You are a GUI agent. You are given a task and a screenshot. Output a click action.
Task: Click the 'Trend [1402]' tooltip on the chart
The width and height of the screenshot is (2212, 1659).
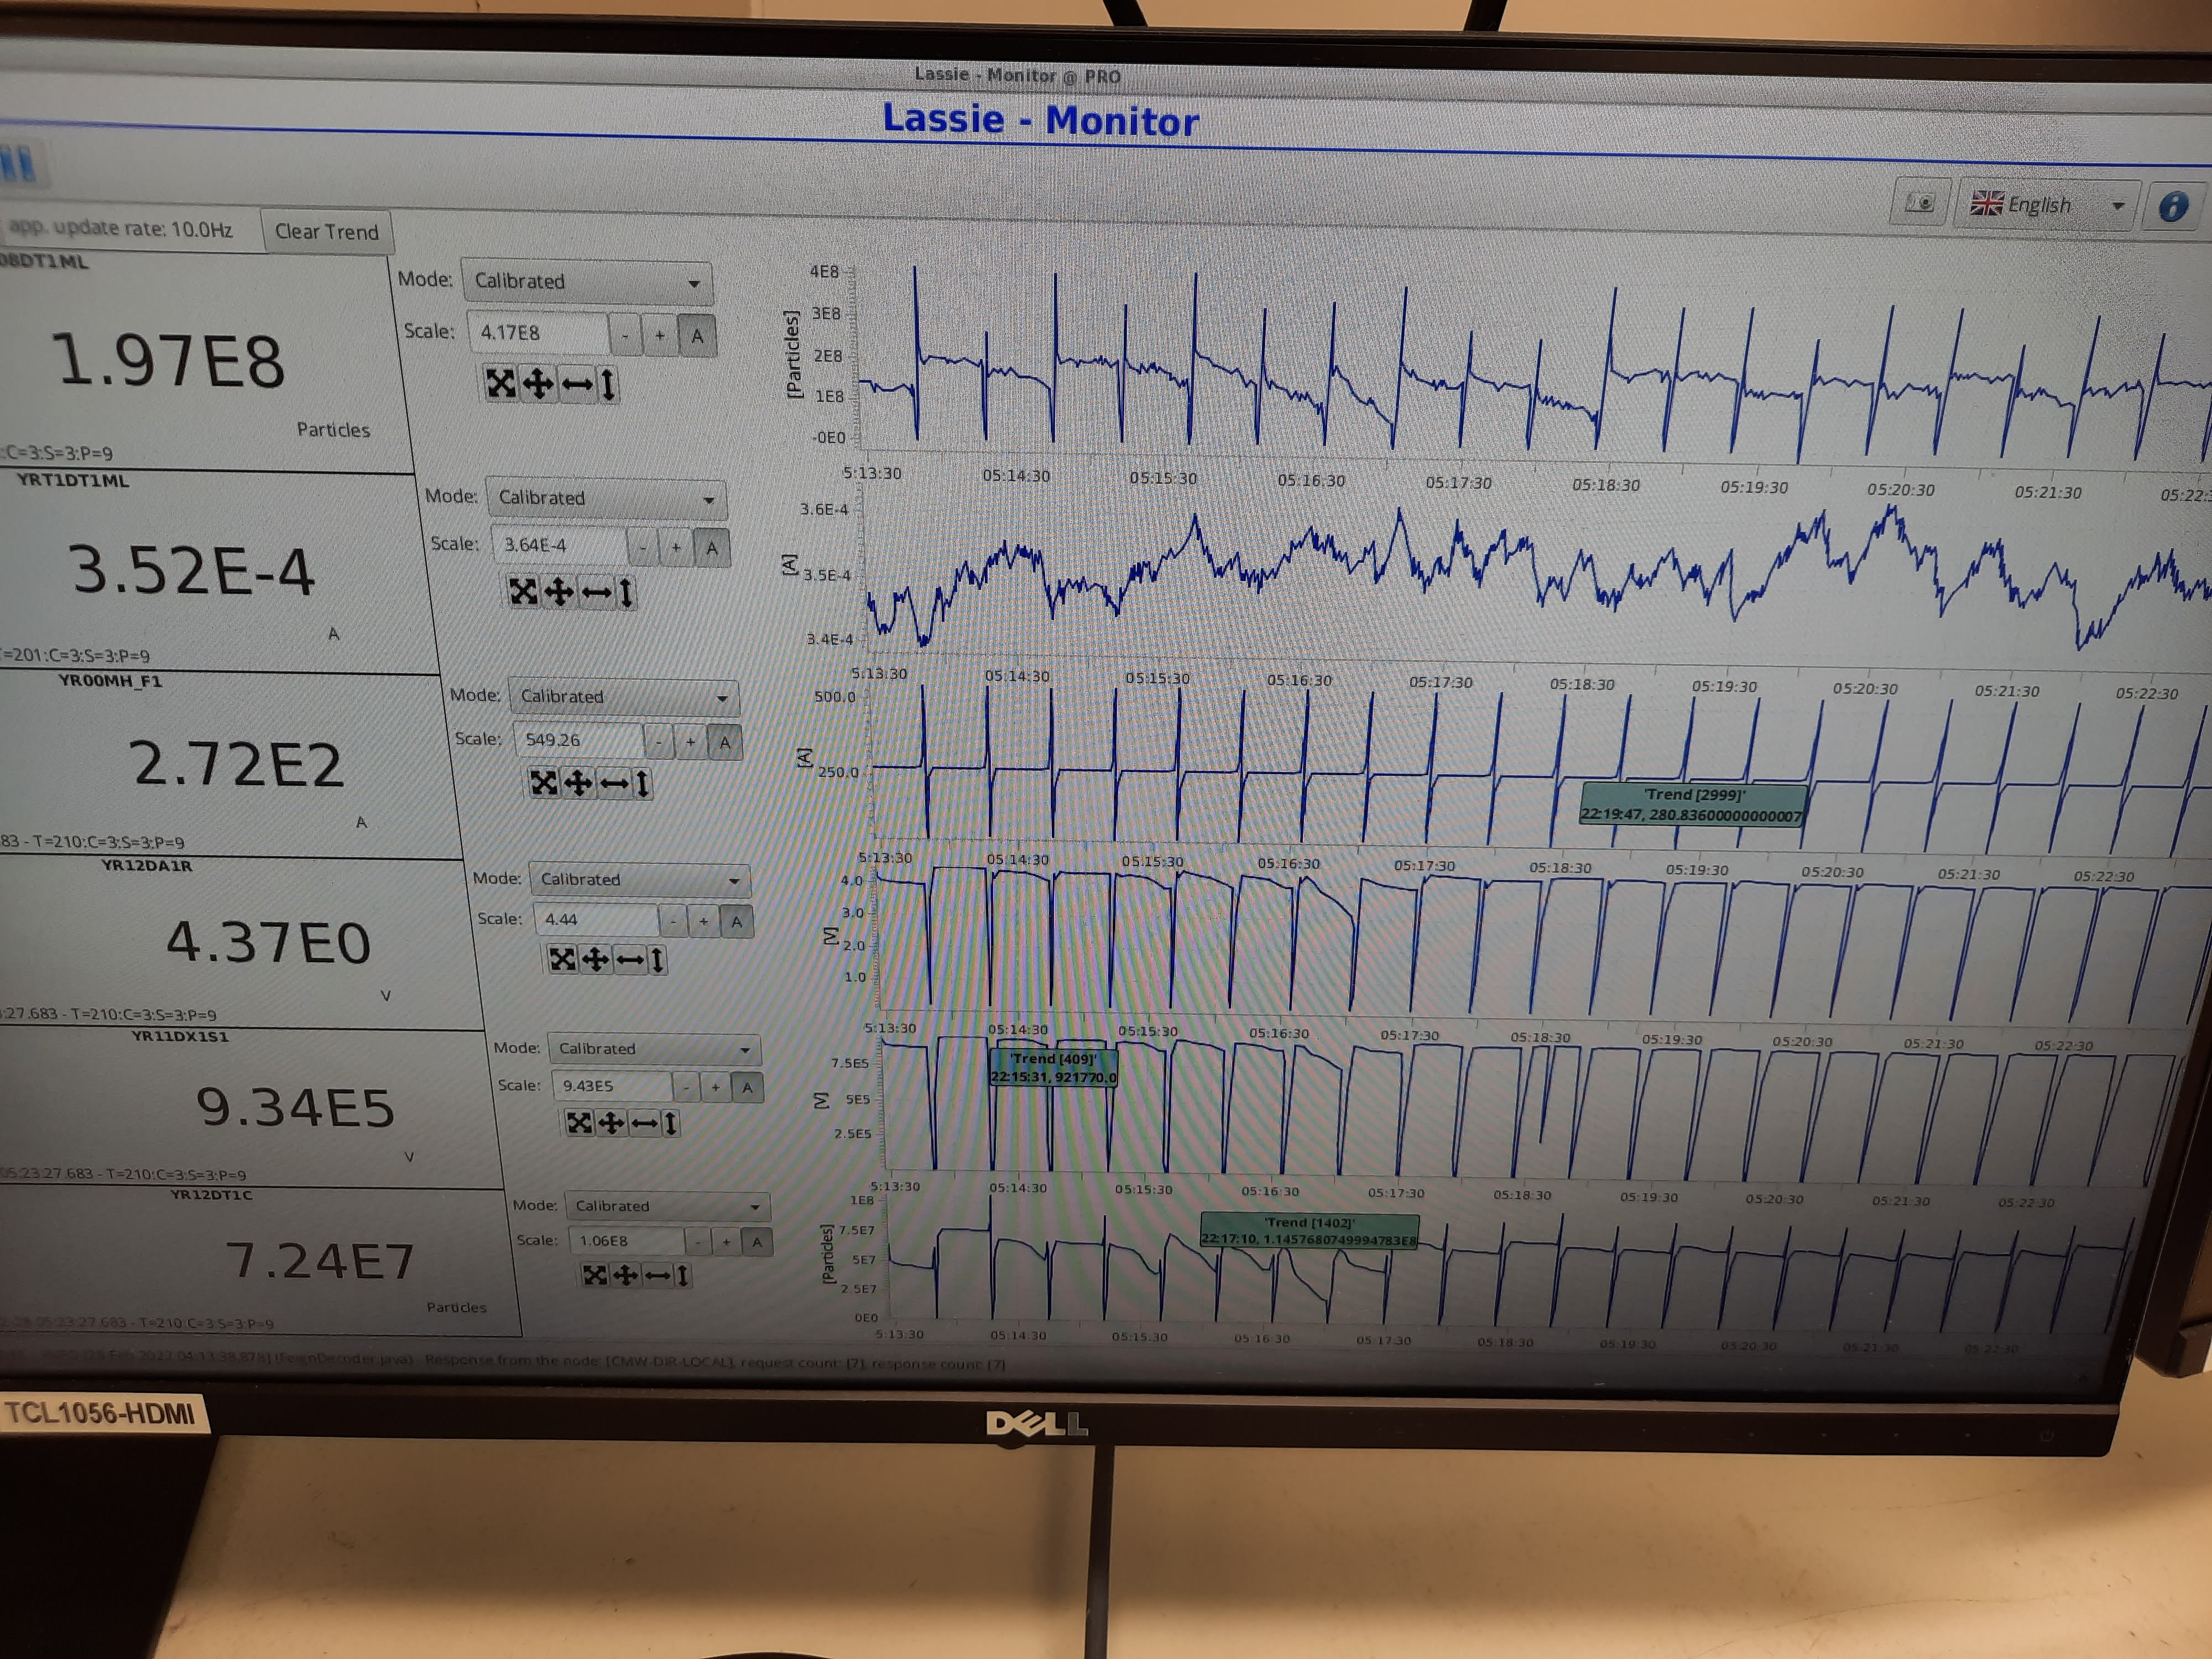click(x=1309, y=1231)
